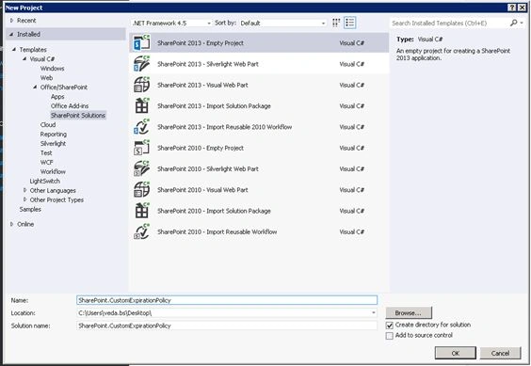The image size is (531, 366).
Task: Select the Apps template category
Action: coord(57,97)
